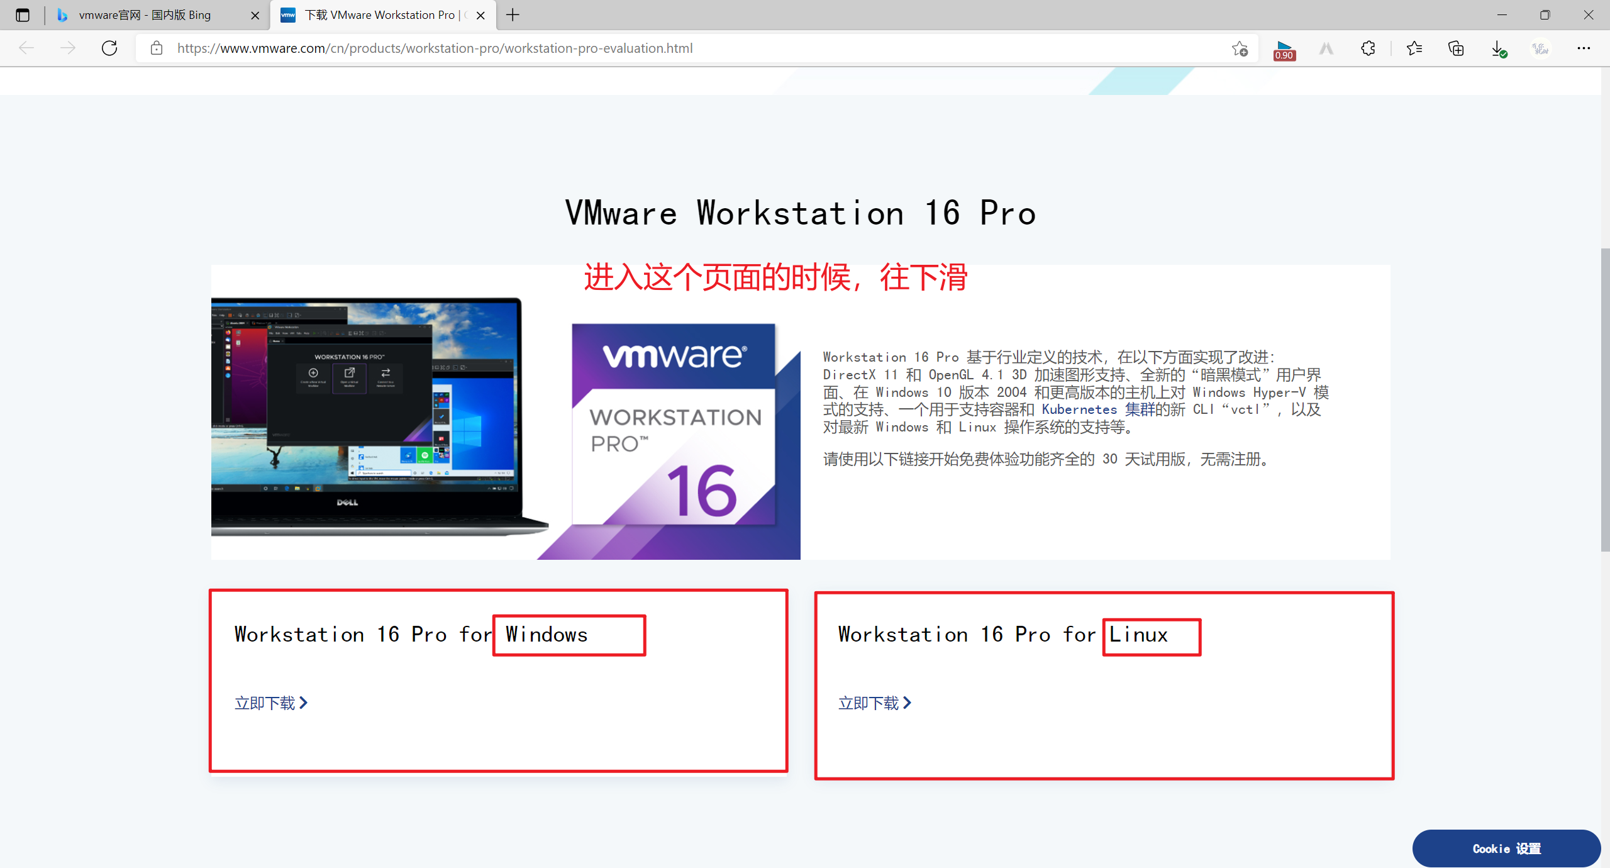Go back to the previous page
This screenshot has height=868, width=1610.
point(26,48)
